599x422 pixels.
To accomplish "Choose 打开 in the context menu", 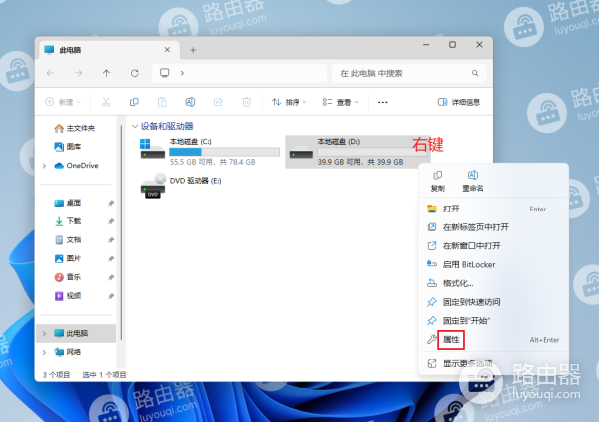I will click(x=493, y=209).
